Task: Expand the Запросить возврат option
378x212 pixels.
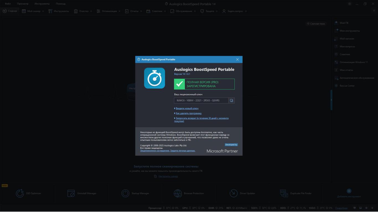Action: pyautogui.click(x=202, y=118)
